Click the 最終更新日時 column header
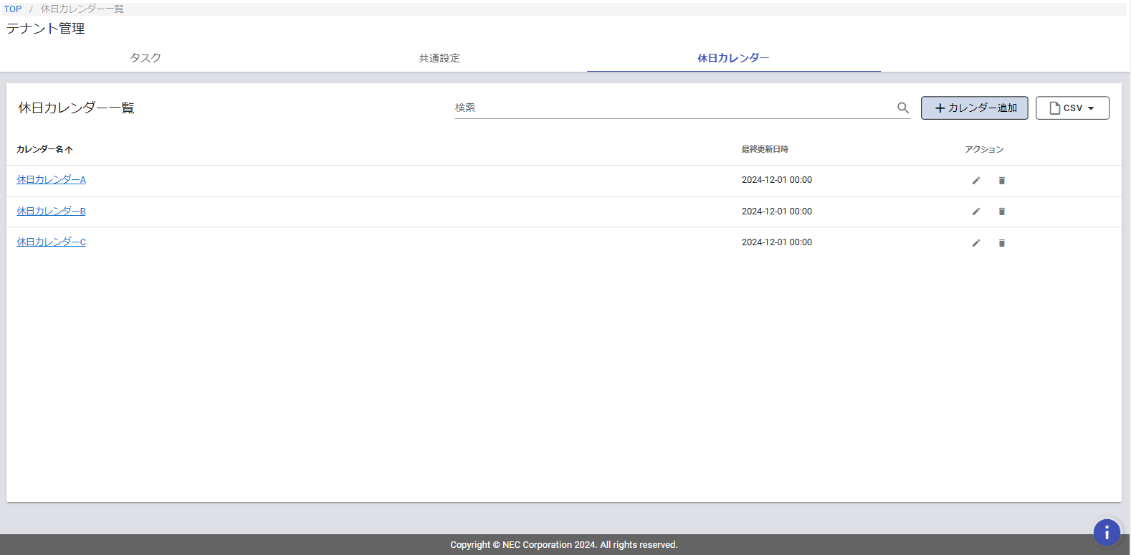 coord(765,149)
